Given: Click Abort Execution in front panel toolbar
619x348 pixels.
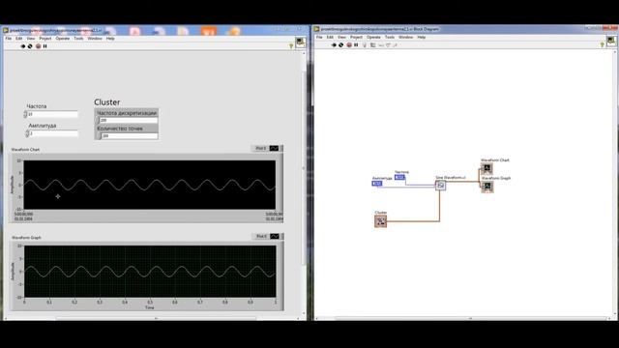Looking at the screenshot, I should tap(38, 46).
